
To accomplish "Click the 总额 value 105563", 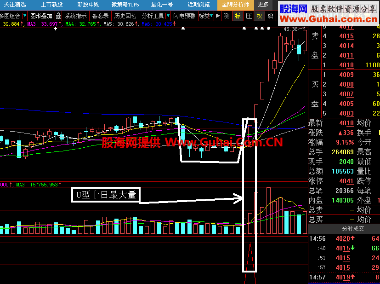I will 343,171.
